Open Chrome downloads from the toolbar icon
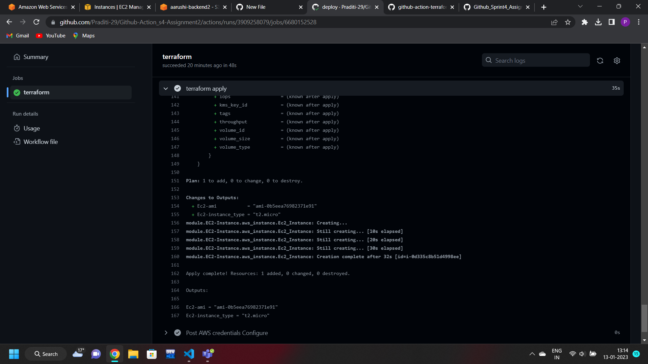Image resolution: width=648 pixels, height=364 pixels. 598,22
